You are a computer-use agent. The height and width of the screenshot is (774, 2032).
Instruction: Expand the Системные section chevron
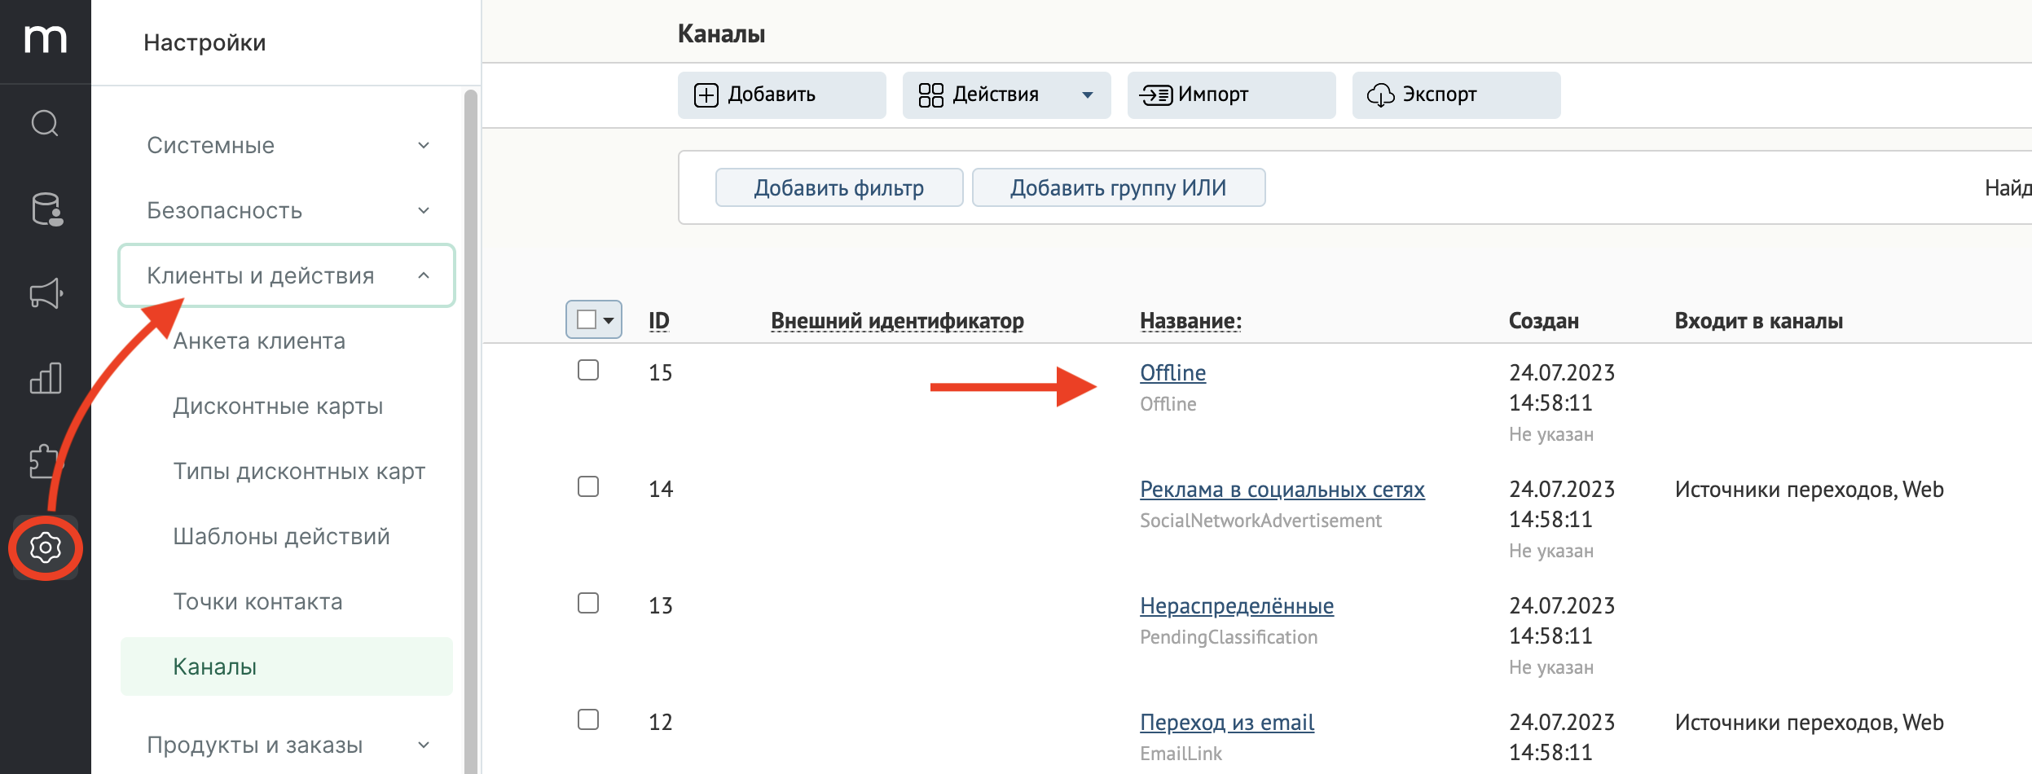[x=424, y=145]
